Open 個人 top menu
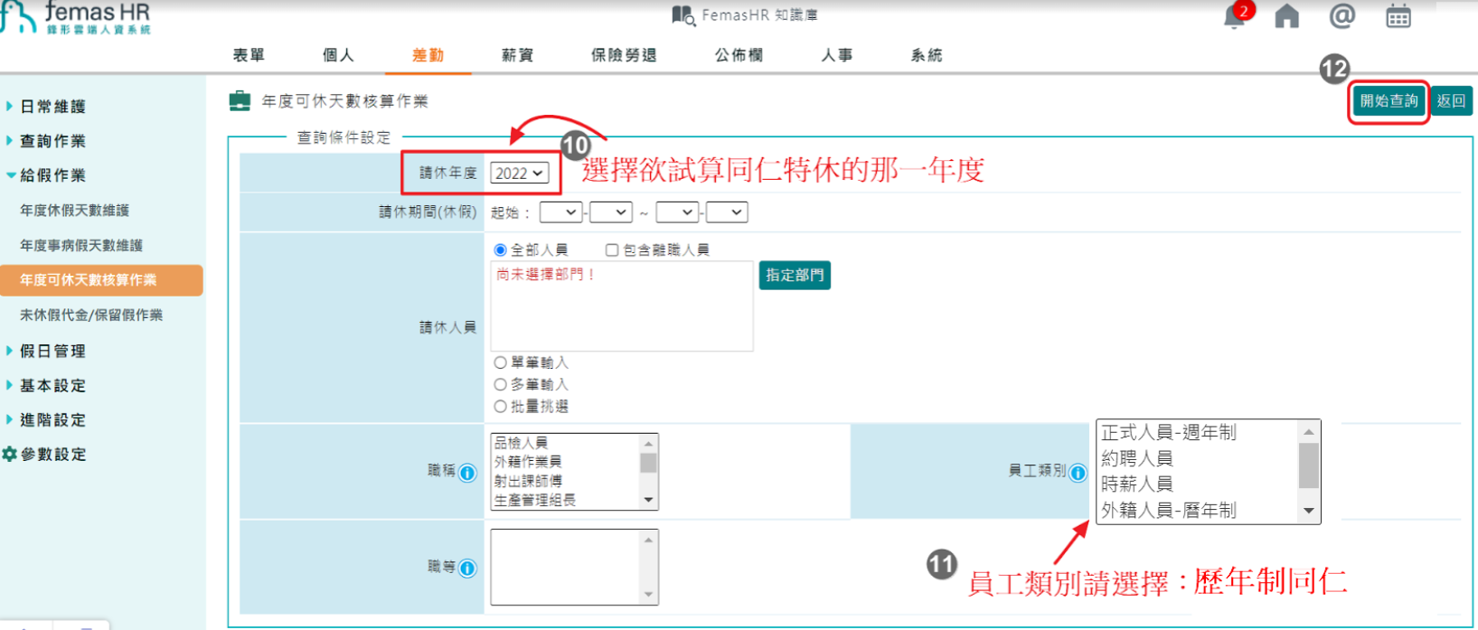 338,55
